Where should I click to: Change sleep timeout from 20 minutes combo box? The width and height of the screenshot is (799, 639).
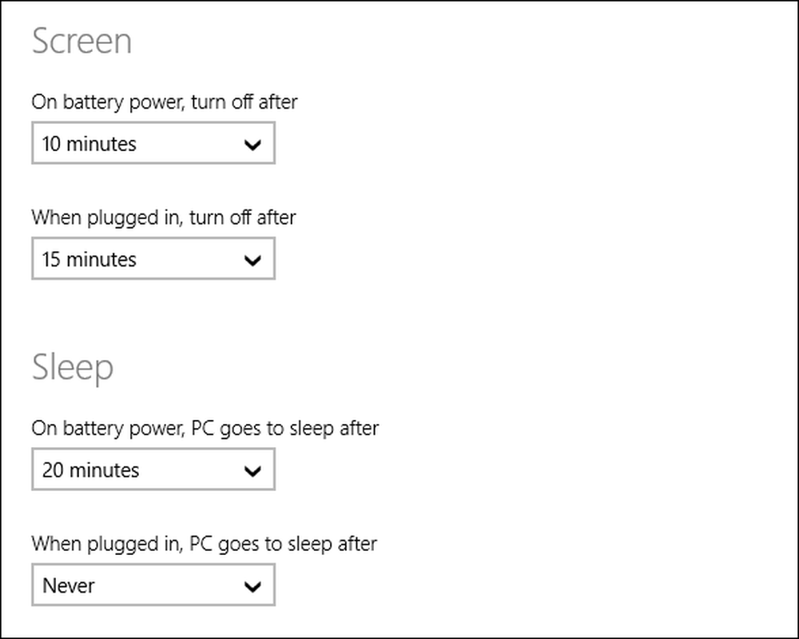[153, 469]
